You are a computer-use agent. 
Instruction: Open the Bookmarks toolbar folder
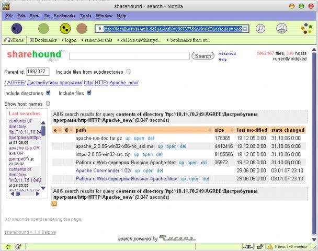click(43, 40)
